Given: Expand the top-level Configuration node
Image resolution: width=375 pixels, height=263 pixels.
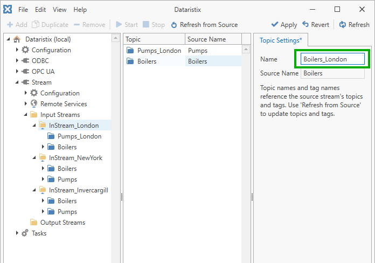Looking at the screenshot, I should (x=17, y=50).
